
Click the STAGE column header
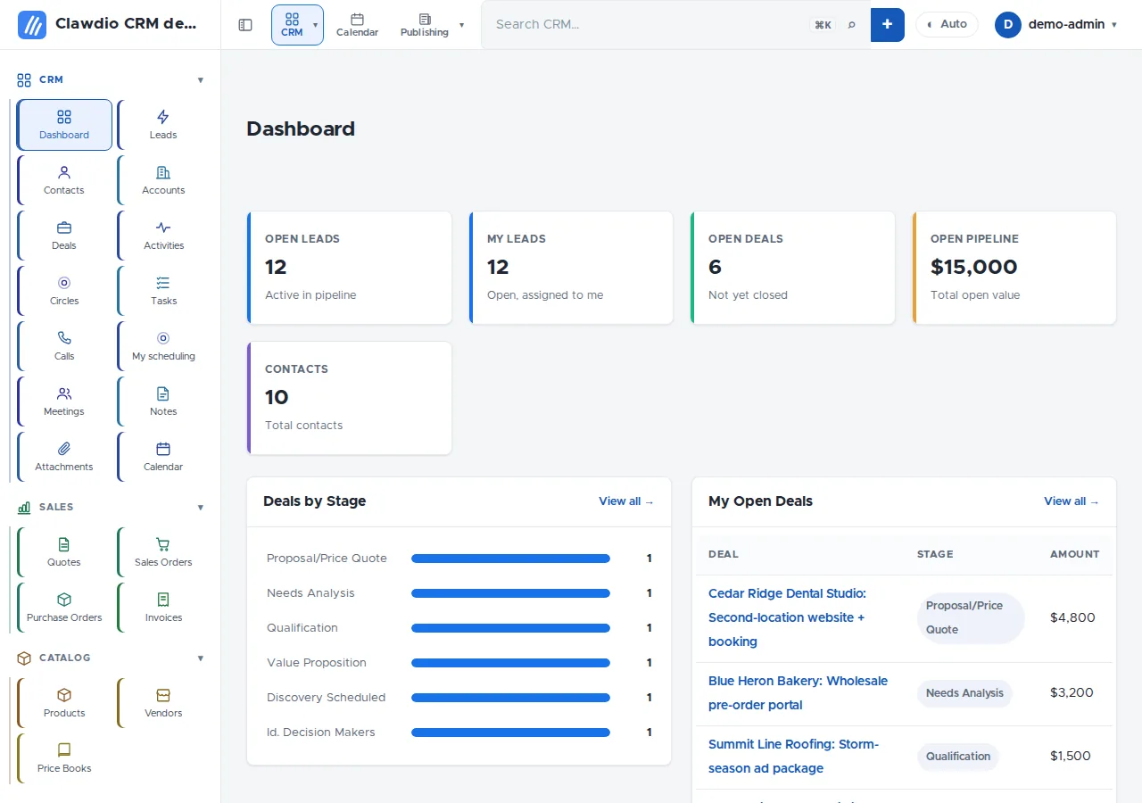pyautogui.click(x=935, y=554)
